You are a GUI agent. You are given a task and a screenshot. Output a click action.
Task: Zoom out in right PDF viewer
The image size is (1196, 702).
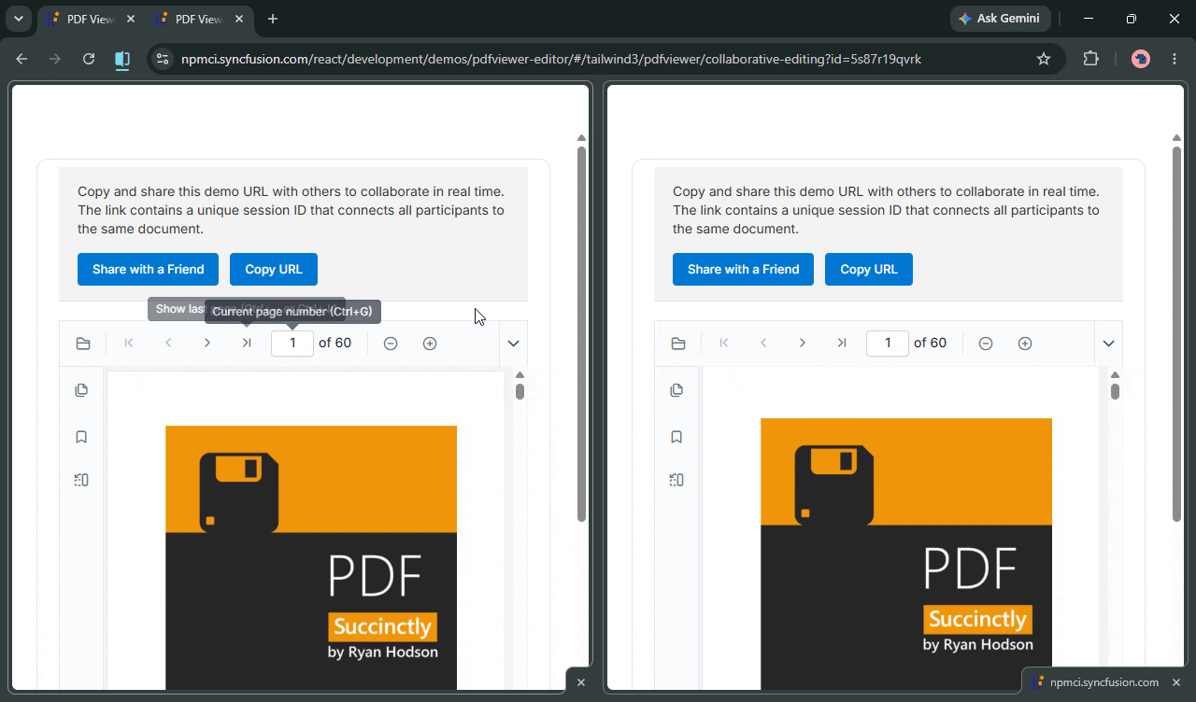click(x=986, y=344)
